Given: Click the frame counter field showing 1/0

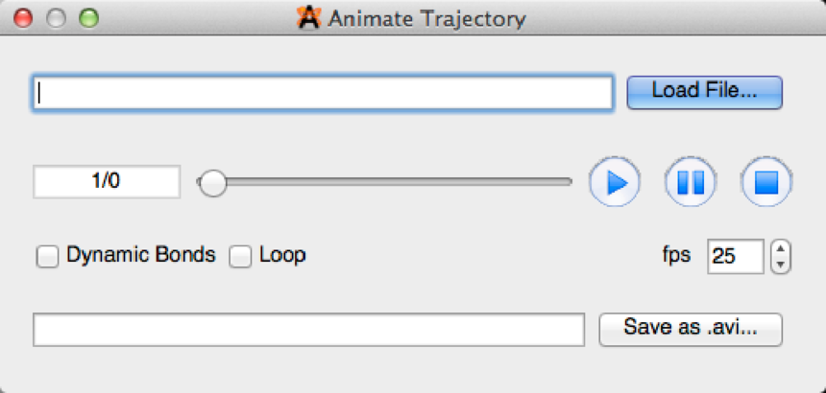Looking at the screenshot, I should point(107,181).
